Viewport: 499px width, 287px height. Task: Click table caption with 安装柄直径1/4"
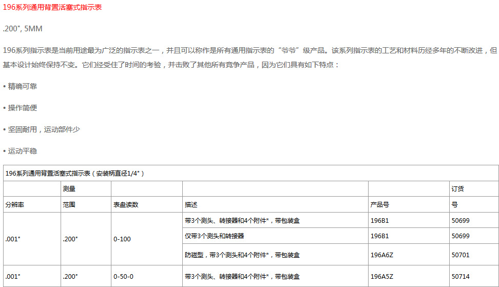75,174
